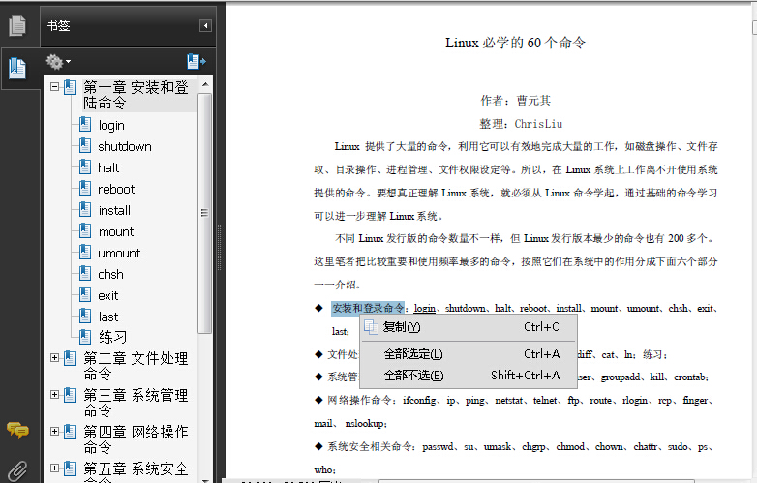Open the chsh bookmark

tap(110, 274)
